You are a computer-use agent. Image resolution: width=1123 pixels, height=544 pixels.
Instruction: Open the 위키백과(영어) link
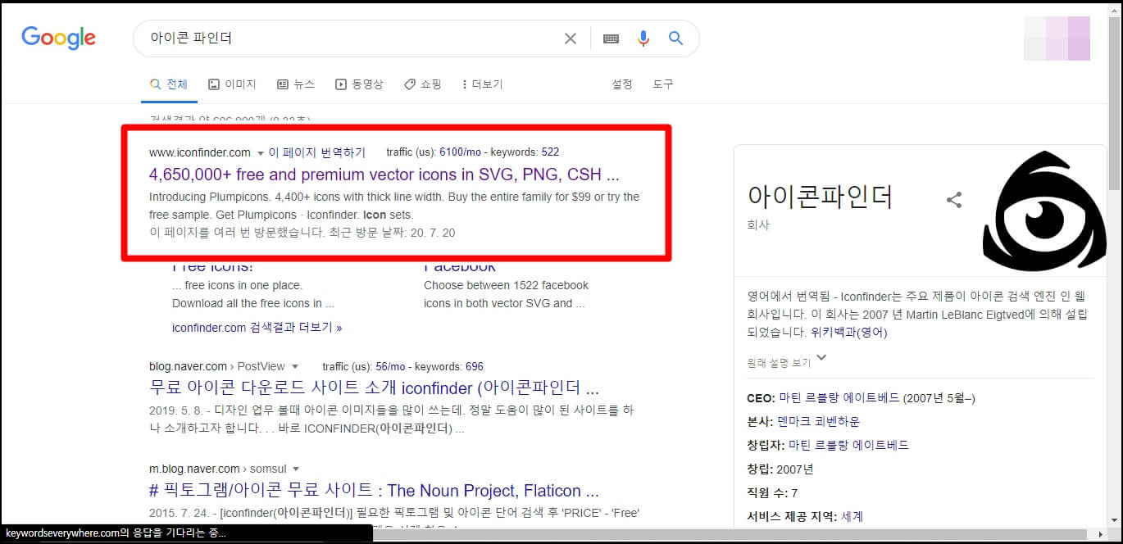click(x=849, y=333)
